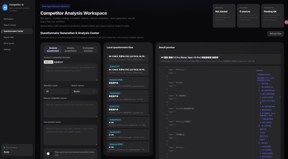Click the Razer Viper V3 Pro preview title

point(189,57)
